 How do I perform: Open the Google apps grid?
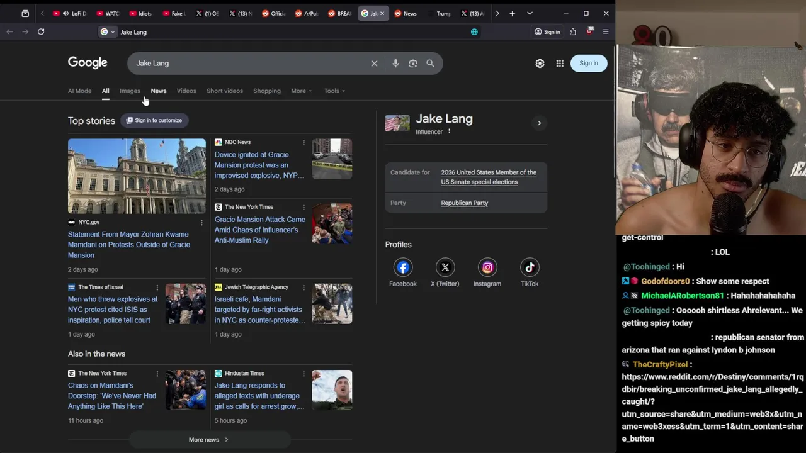tap(560, 63)
